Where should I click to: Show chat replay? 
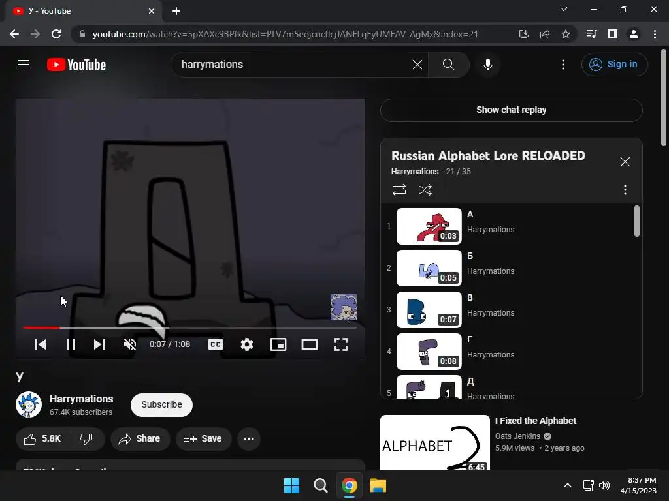(x=511, y=110)
